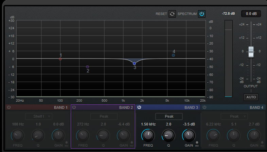The width and height of the screenshot is (267, 152).
Task: Click the Output fader handle
Action: 251,52
